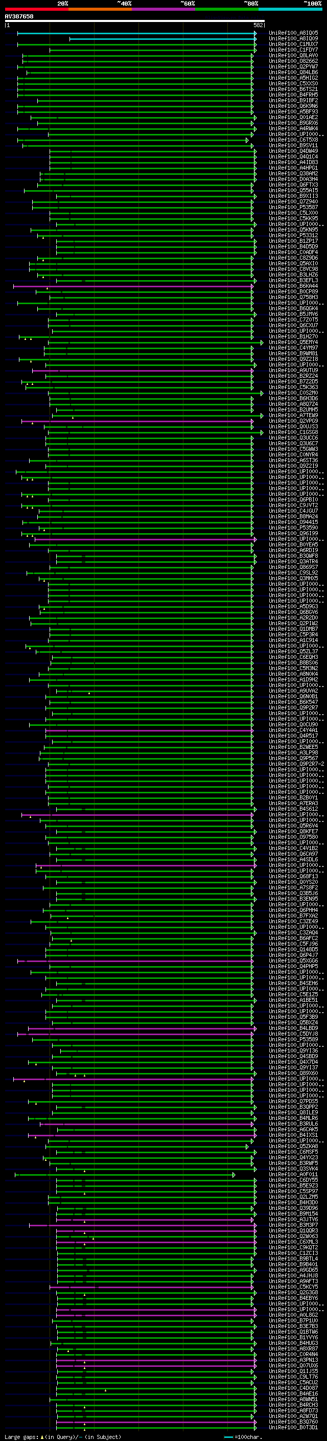Open hit UniRef100_C1FDY7

(x=293, y=50)
